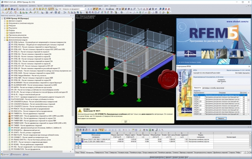
Task: Open the Инструменты menu
Action: coord(58,5)
